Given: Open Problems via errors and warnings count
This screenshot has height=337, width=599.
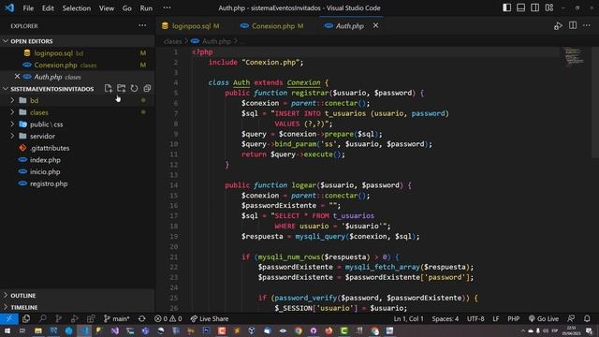Looking at the screenshot, I should (x=168, y=318).
